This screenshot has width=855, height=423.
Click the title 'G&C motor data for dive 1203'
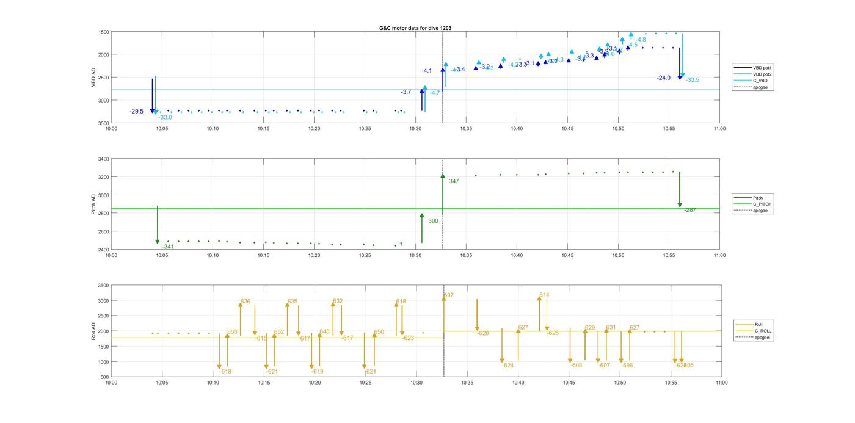(415, 28)
